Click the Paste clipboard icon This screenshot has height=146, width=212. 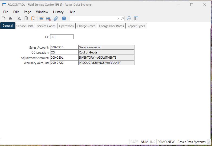(33, 18)
